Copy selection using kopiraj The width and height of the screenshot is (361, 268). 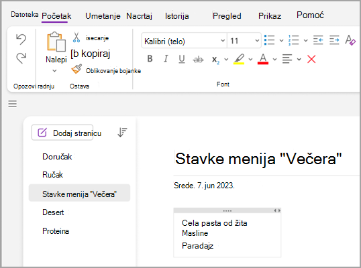(91, 54)
